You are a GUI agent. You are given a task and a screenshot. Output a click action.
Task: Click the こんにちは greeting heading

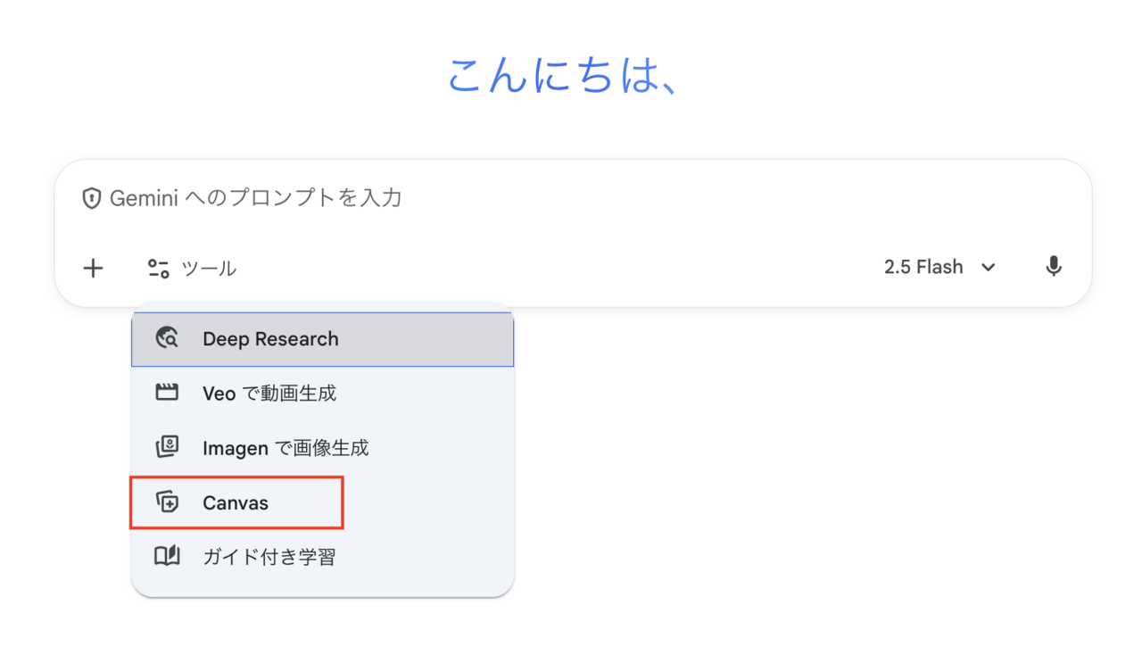[565, 76]
